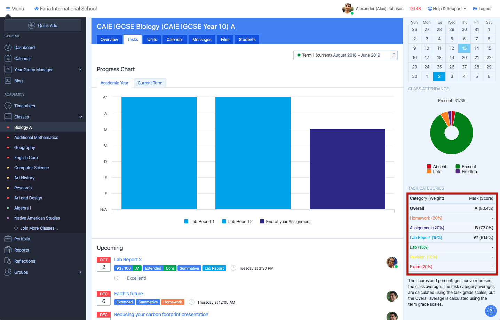Click the Timetables clock icon

[8, 106]
